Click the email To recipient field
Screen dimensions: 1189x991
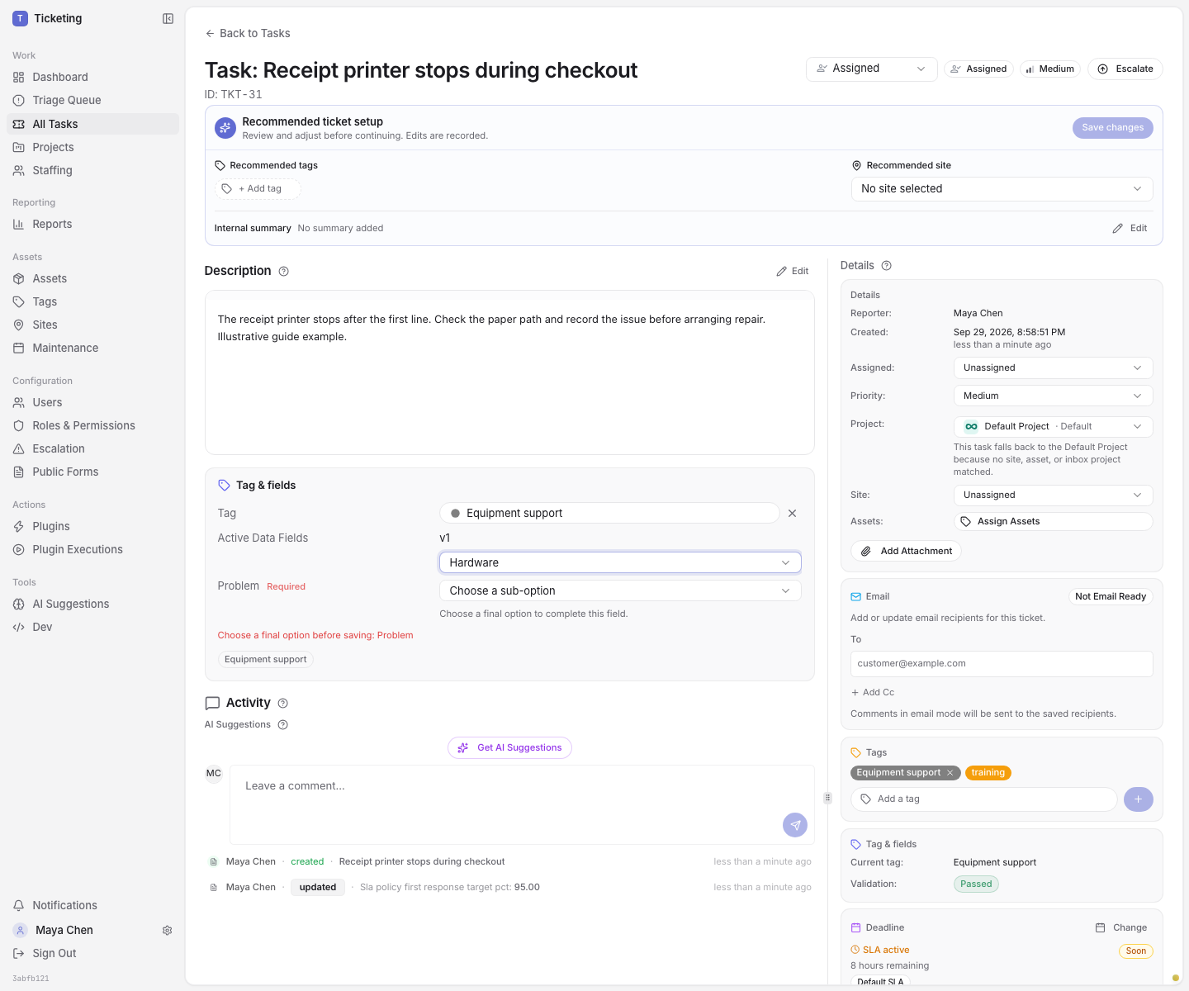[1002, 663]
